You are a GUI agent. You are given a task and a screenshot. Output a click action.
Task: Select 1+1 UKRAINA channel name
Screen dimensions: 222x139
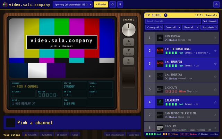pyautogui.click(x=173, y=75)
